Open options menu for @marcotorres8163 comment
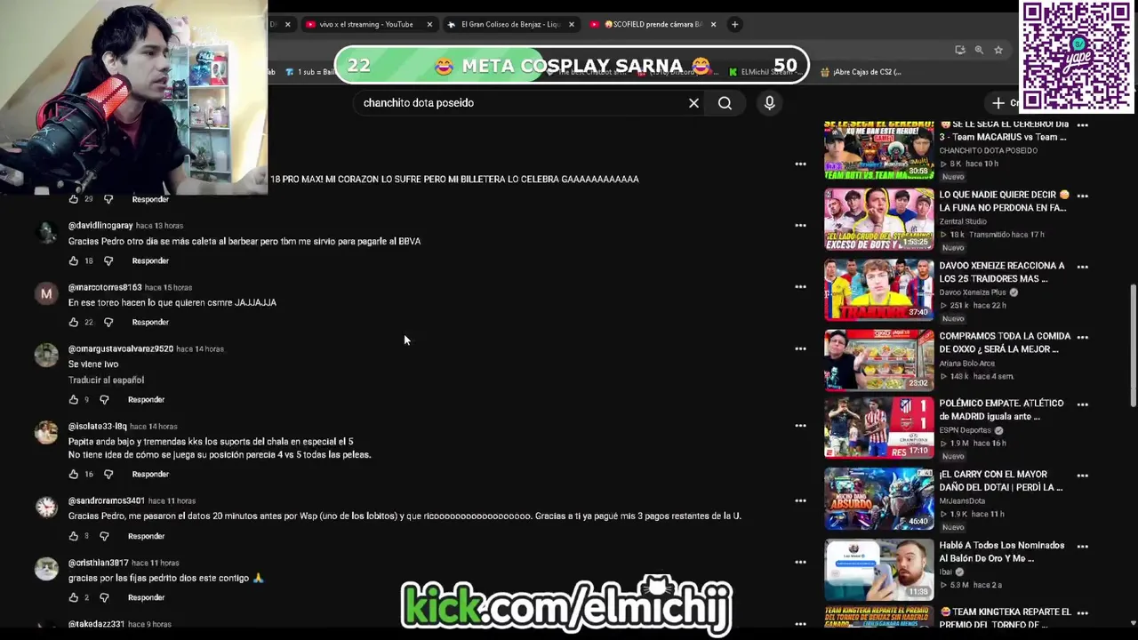1138x640 pixels. pyautogui.click(x=800, y=287)
